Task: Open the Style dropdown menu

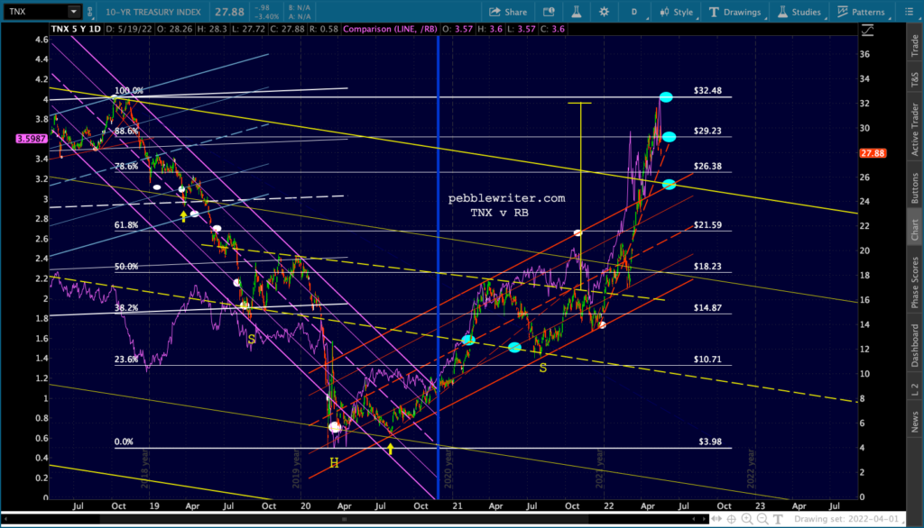Action: click(677, 12)
